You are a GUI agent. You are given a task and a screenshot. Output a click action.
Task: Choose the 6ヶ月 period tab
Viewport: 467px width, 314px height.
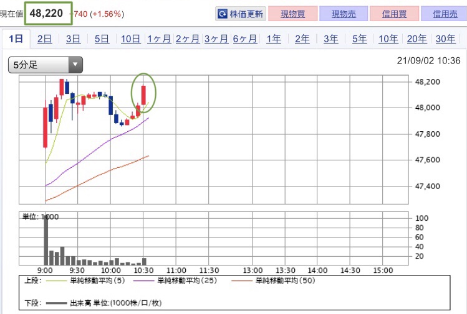click(245, 39)
